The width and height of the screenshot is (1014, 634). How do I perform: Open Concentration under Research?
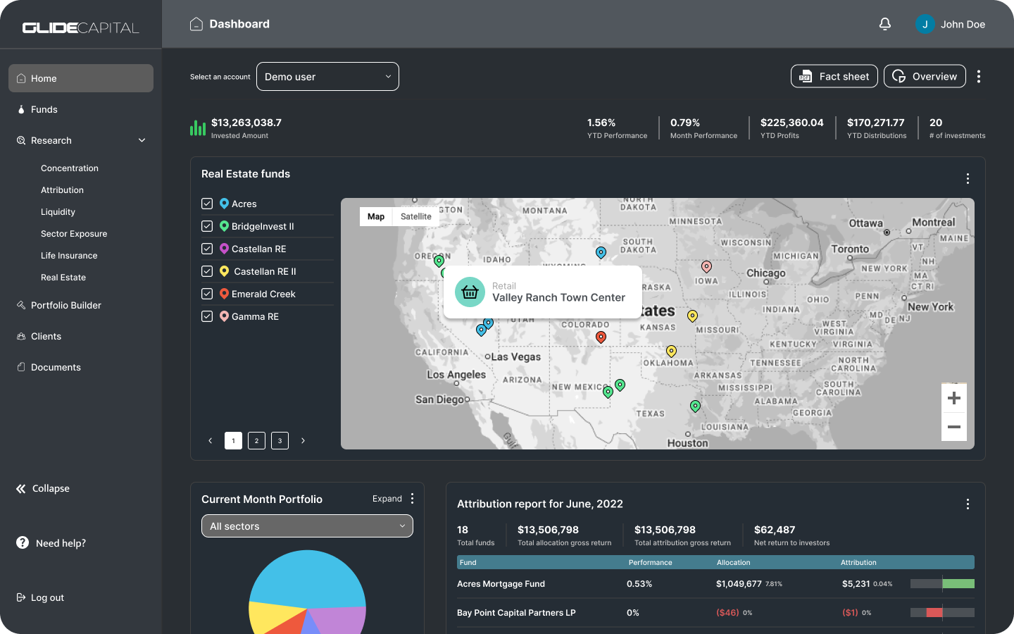click(70, 168)
